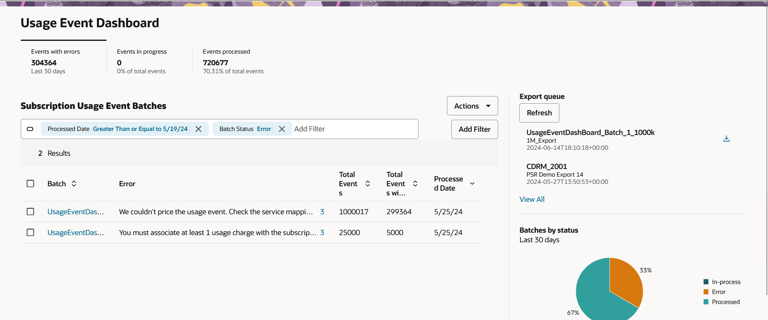Click the Add Filter button
This screenshot has height=320, width=768.
tap(474, 129)
